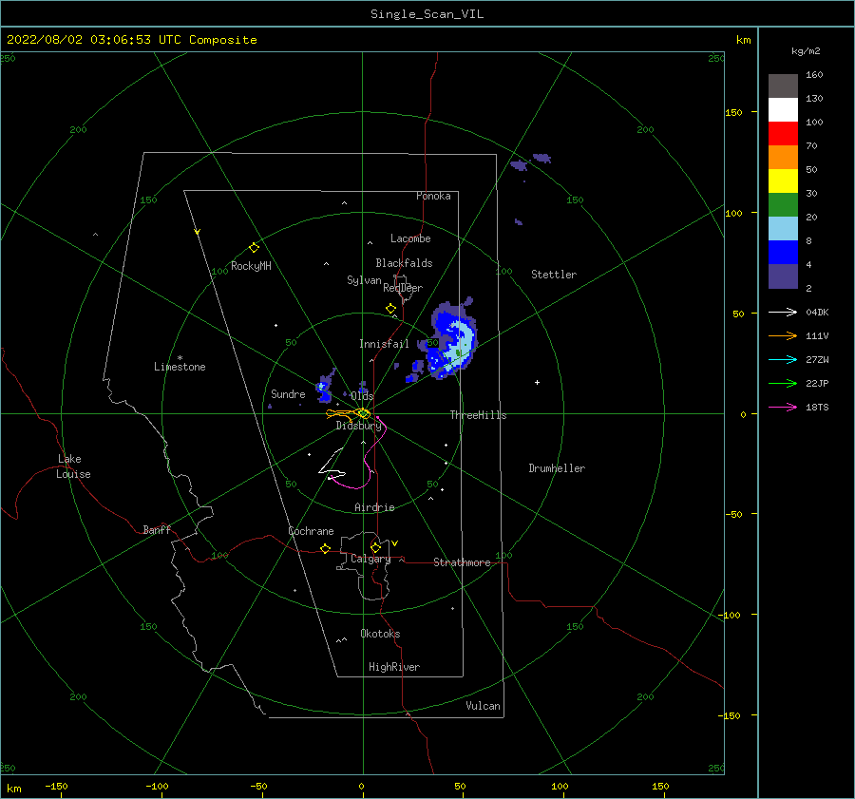This screenshot has height=799, width=855.
Task: Click the Lacombe town label
Action: 410,238
